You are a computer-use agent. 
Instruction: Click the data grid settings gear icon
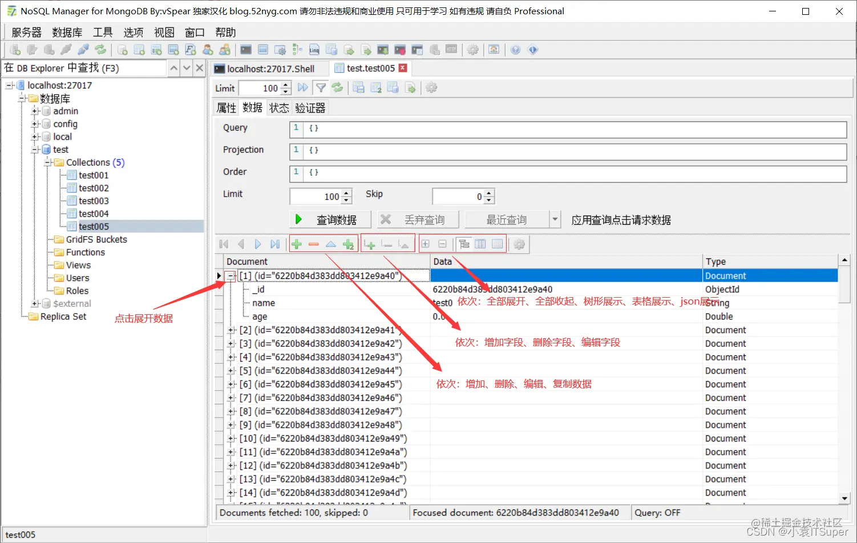519,244
